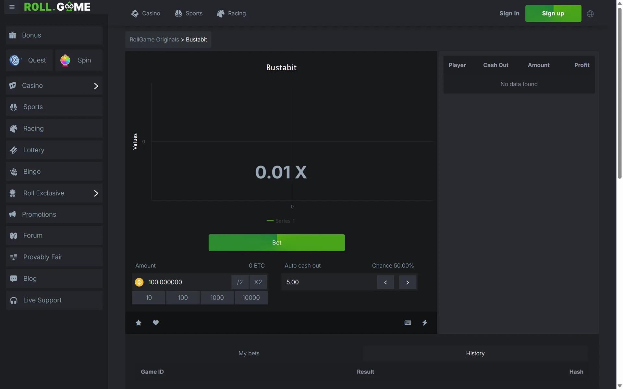
Task: Click the Amount input field
Action: [x=188, y=282]
